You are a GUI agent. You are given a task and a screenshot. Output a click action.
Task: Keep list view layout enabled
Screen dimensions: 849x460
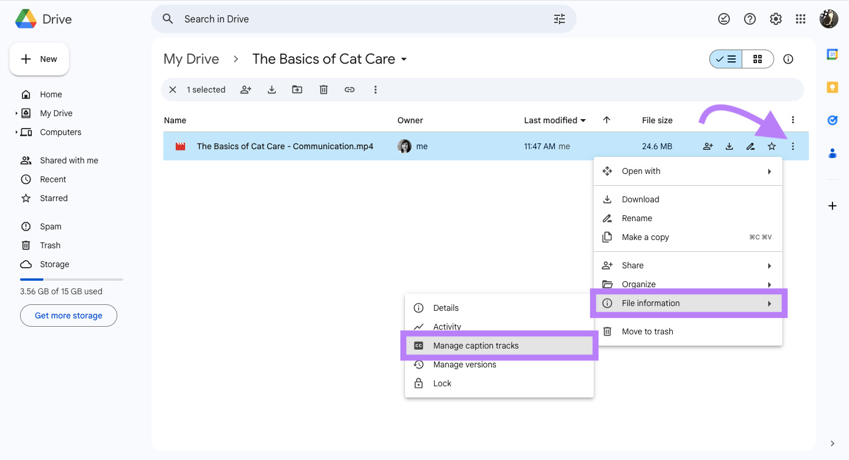click(725, 58)
